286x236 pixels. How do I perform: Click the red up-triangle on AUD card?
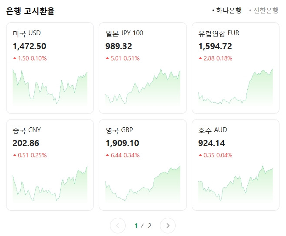tap(200, 155)
